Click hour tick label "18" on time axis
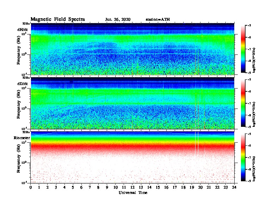Image resolution: width=279 pixels, height=215 pixels. (x=183, y=188)
